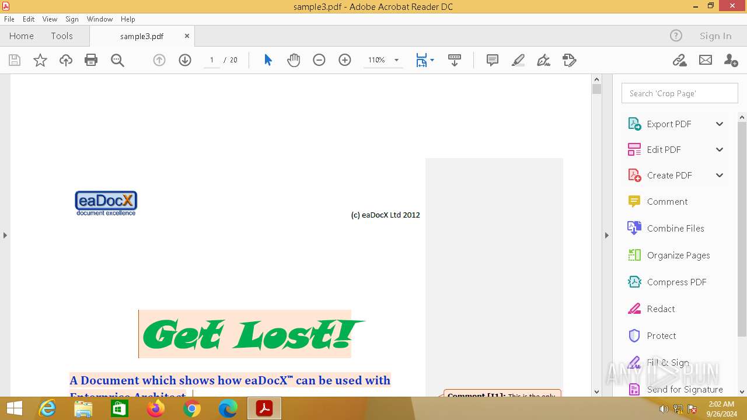Viewport: 747px width, 420px height.
Task: Open the Create PDF tool
Action: [669, 176]
